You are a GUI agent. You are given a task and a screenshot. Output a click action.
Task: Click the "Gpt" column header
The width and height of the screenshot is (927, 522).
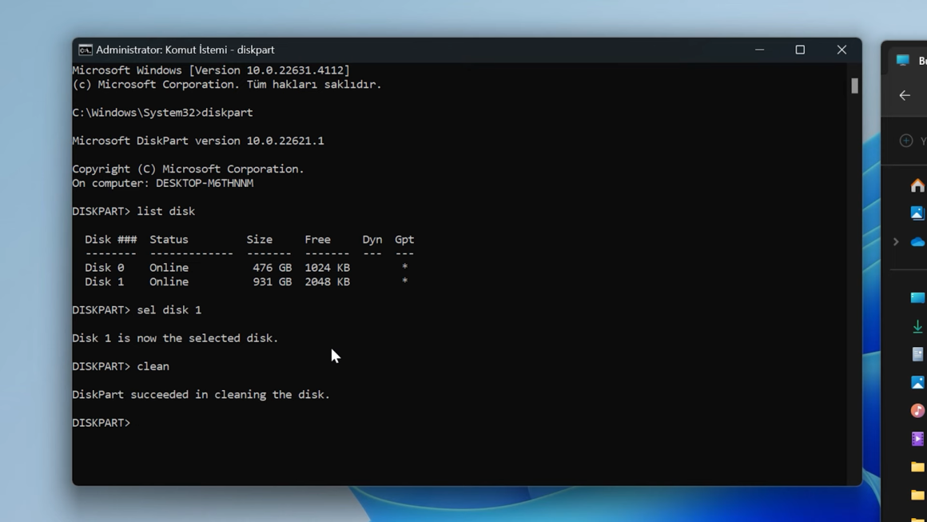point(404,240)
